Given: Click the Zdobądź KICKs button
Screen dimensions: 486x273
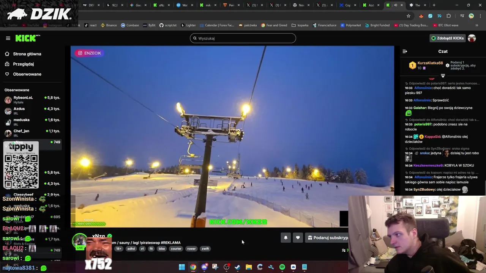Looking at the screenshot, I should pyautogui.click(x=447, y=38).
